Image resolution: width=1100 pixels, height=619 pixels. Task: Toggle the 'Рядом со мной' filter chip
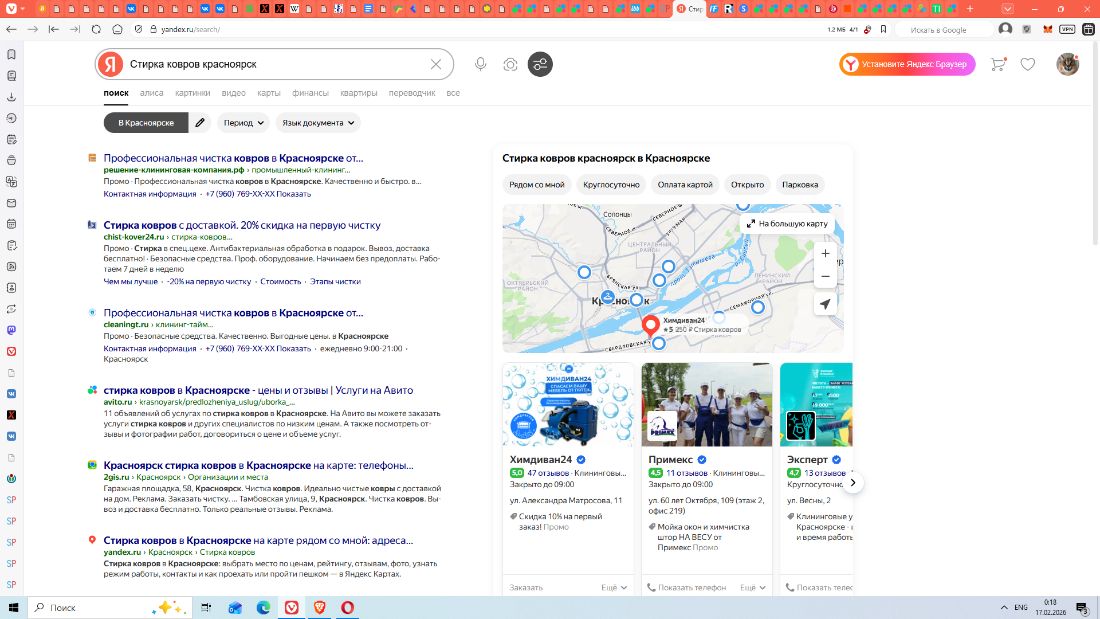click(537, 185)
